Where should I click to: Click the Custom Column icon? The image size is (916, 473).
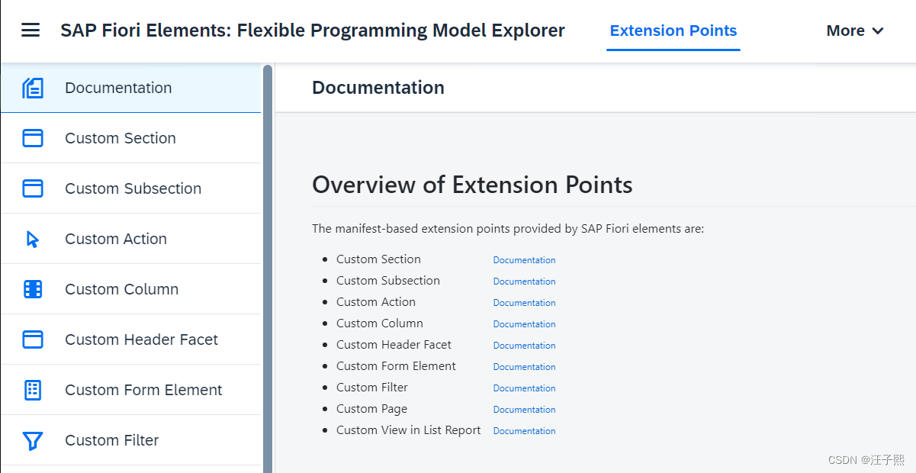33,289
